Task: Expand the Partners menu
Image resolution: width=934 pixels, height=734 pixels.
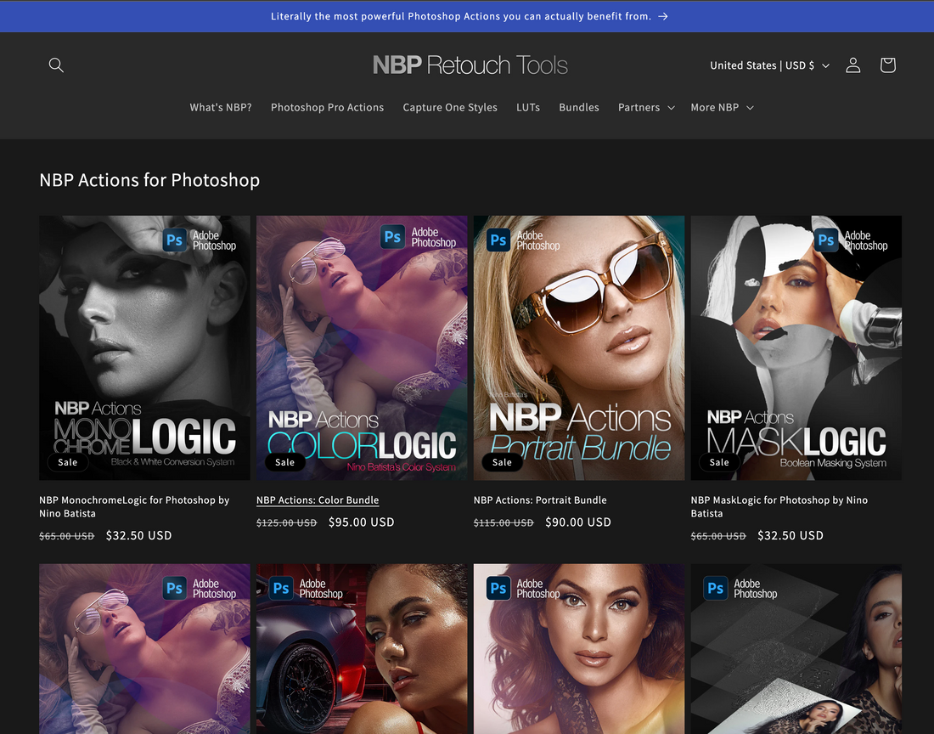Action: [x=646, y=107]
